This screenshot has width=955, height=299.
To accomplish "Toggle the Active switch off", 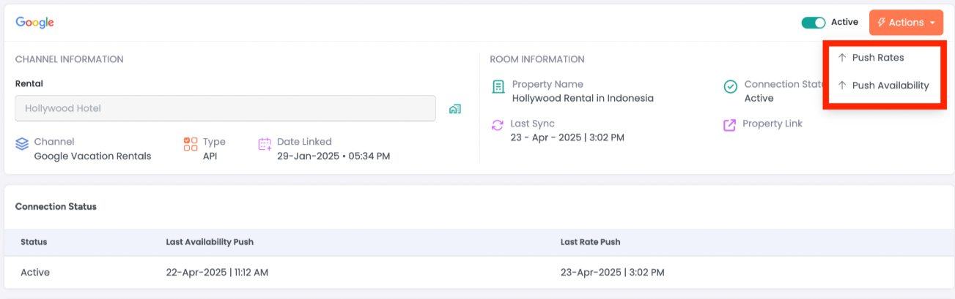I will point(814,23).
